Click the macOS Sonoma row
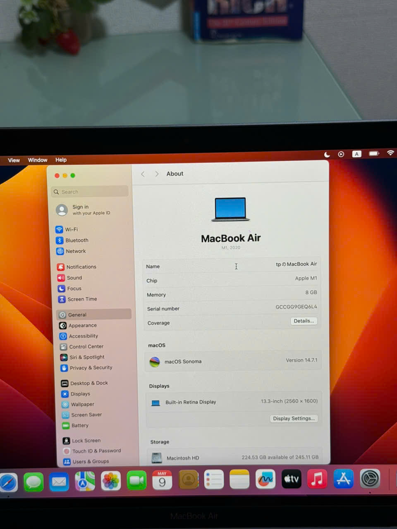 [x=233, y=361]
